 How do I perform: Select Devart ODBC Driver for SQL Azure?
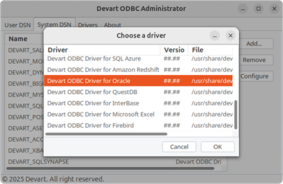pos(138,59)
